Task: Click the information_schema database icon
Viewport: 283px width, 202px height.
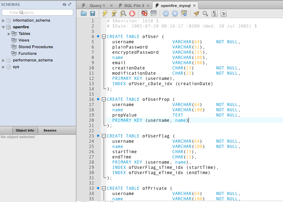Action: [8, 21]
